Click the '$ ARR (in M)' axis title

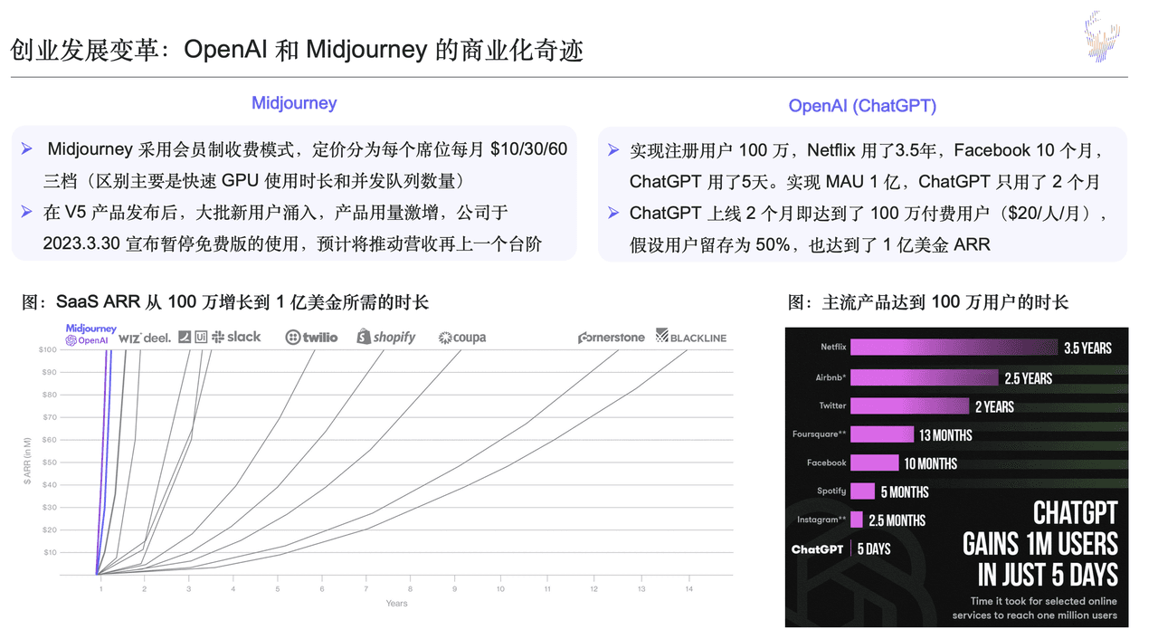coord(28,461)
